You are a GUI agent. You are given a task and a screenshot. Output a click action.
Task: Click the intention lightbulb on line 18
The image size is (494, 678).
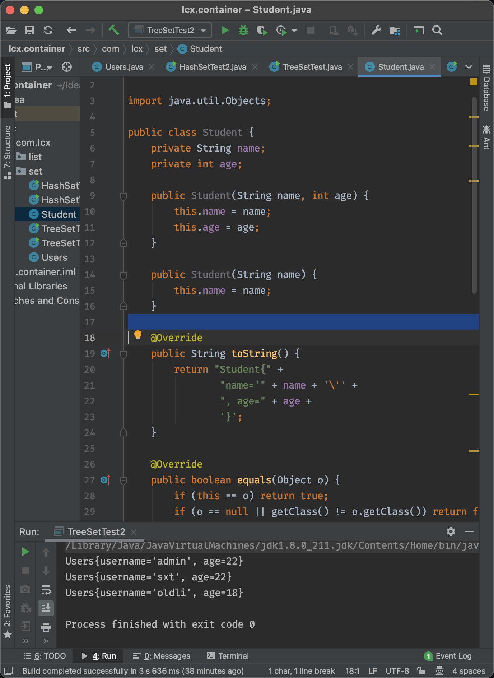(138, 336)
